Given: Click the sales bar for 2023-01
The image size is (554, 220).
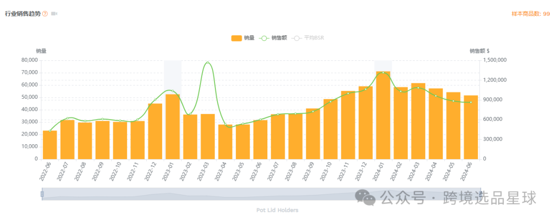Looking at the screenshot, I should click(x=172, y=126).
